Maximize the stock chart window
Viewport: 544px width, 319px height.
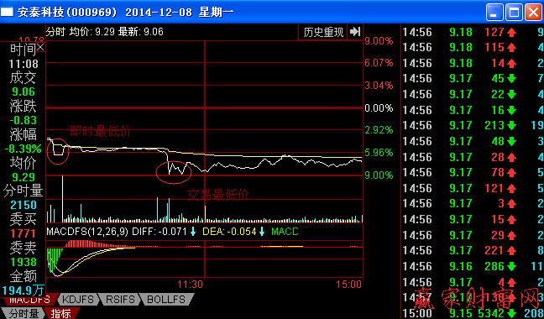[514, 13]
